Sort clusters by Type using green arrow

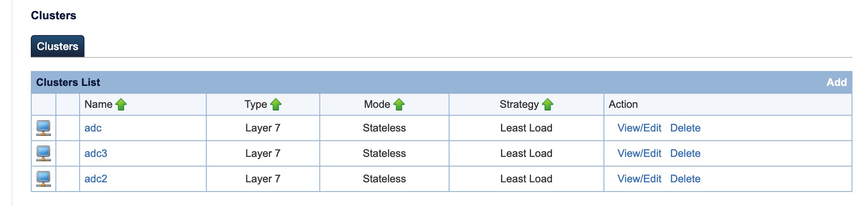(x=276, y=105)
